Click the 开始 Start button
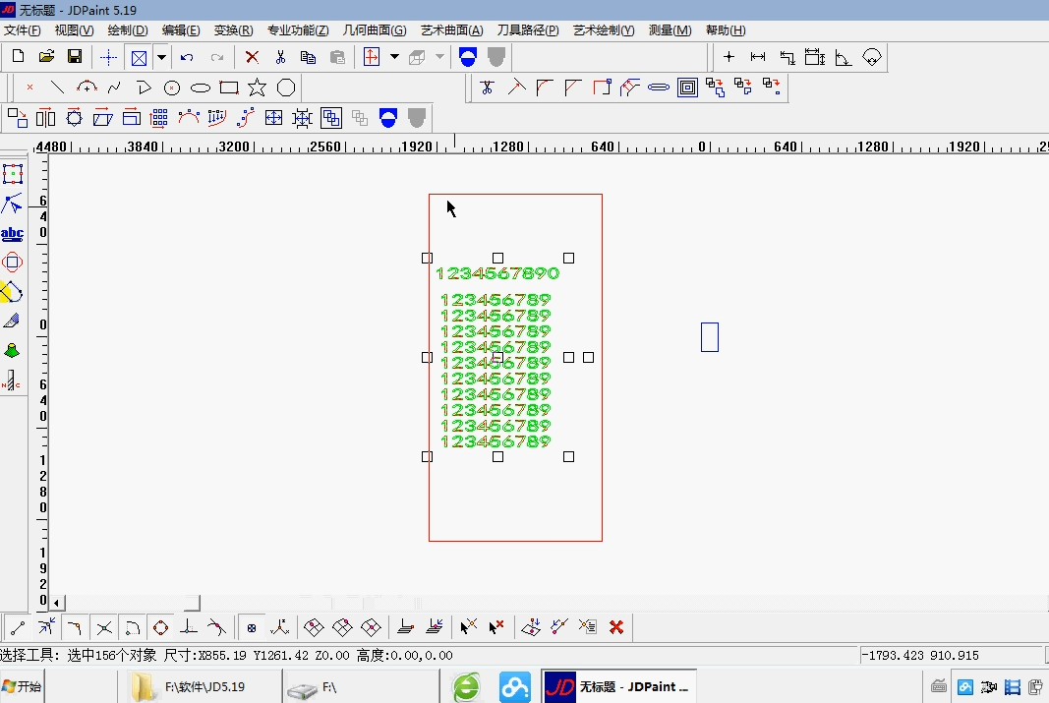This screenshot has width=1049, height=703. pyautogui.click(x=22, y=686)
